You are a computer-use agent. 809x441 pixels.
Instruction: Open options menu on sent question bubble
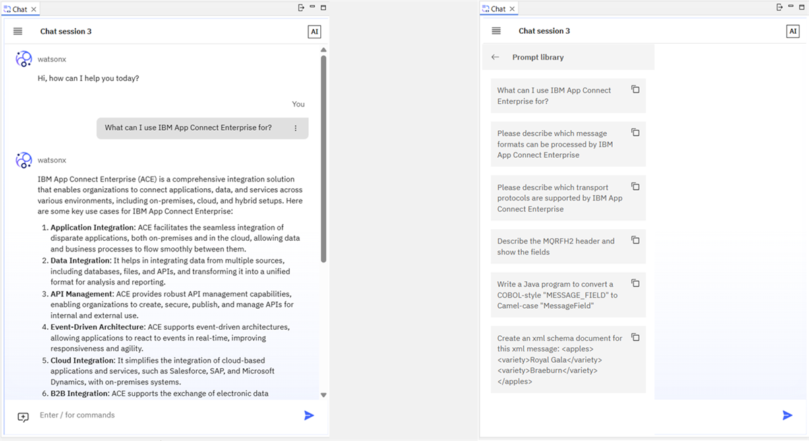click(x=296, y=128)
